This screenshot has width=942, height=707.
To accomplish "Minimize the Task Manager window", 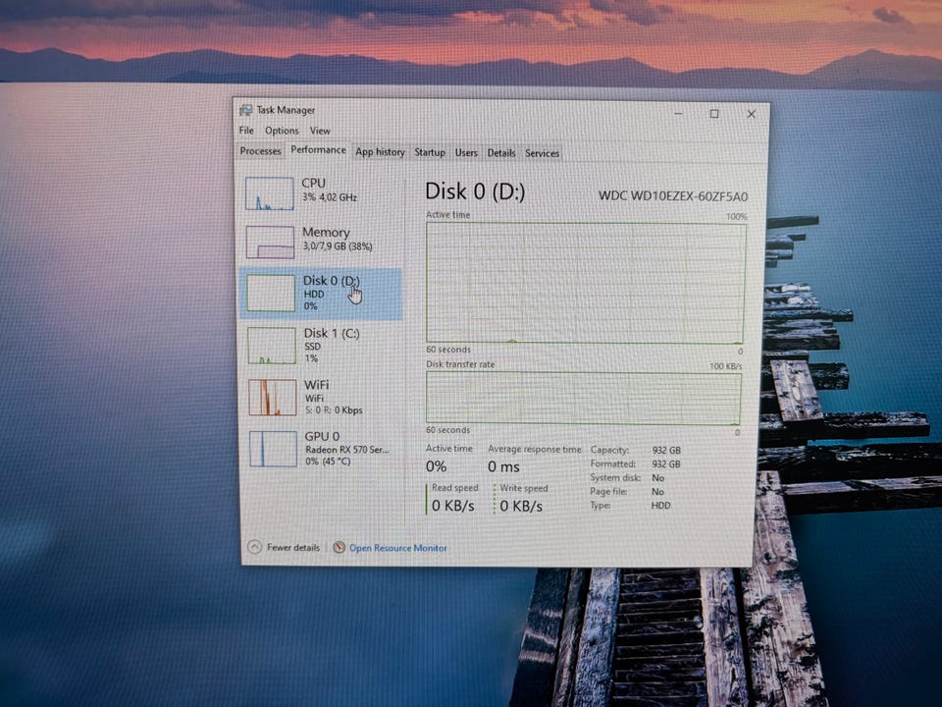I will [x=678, y=113].
